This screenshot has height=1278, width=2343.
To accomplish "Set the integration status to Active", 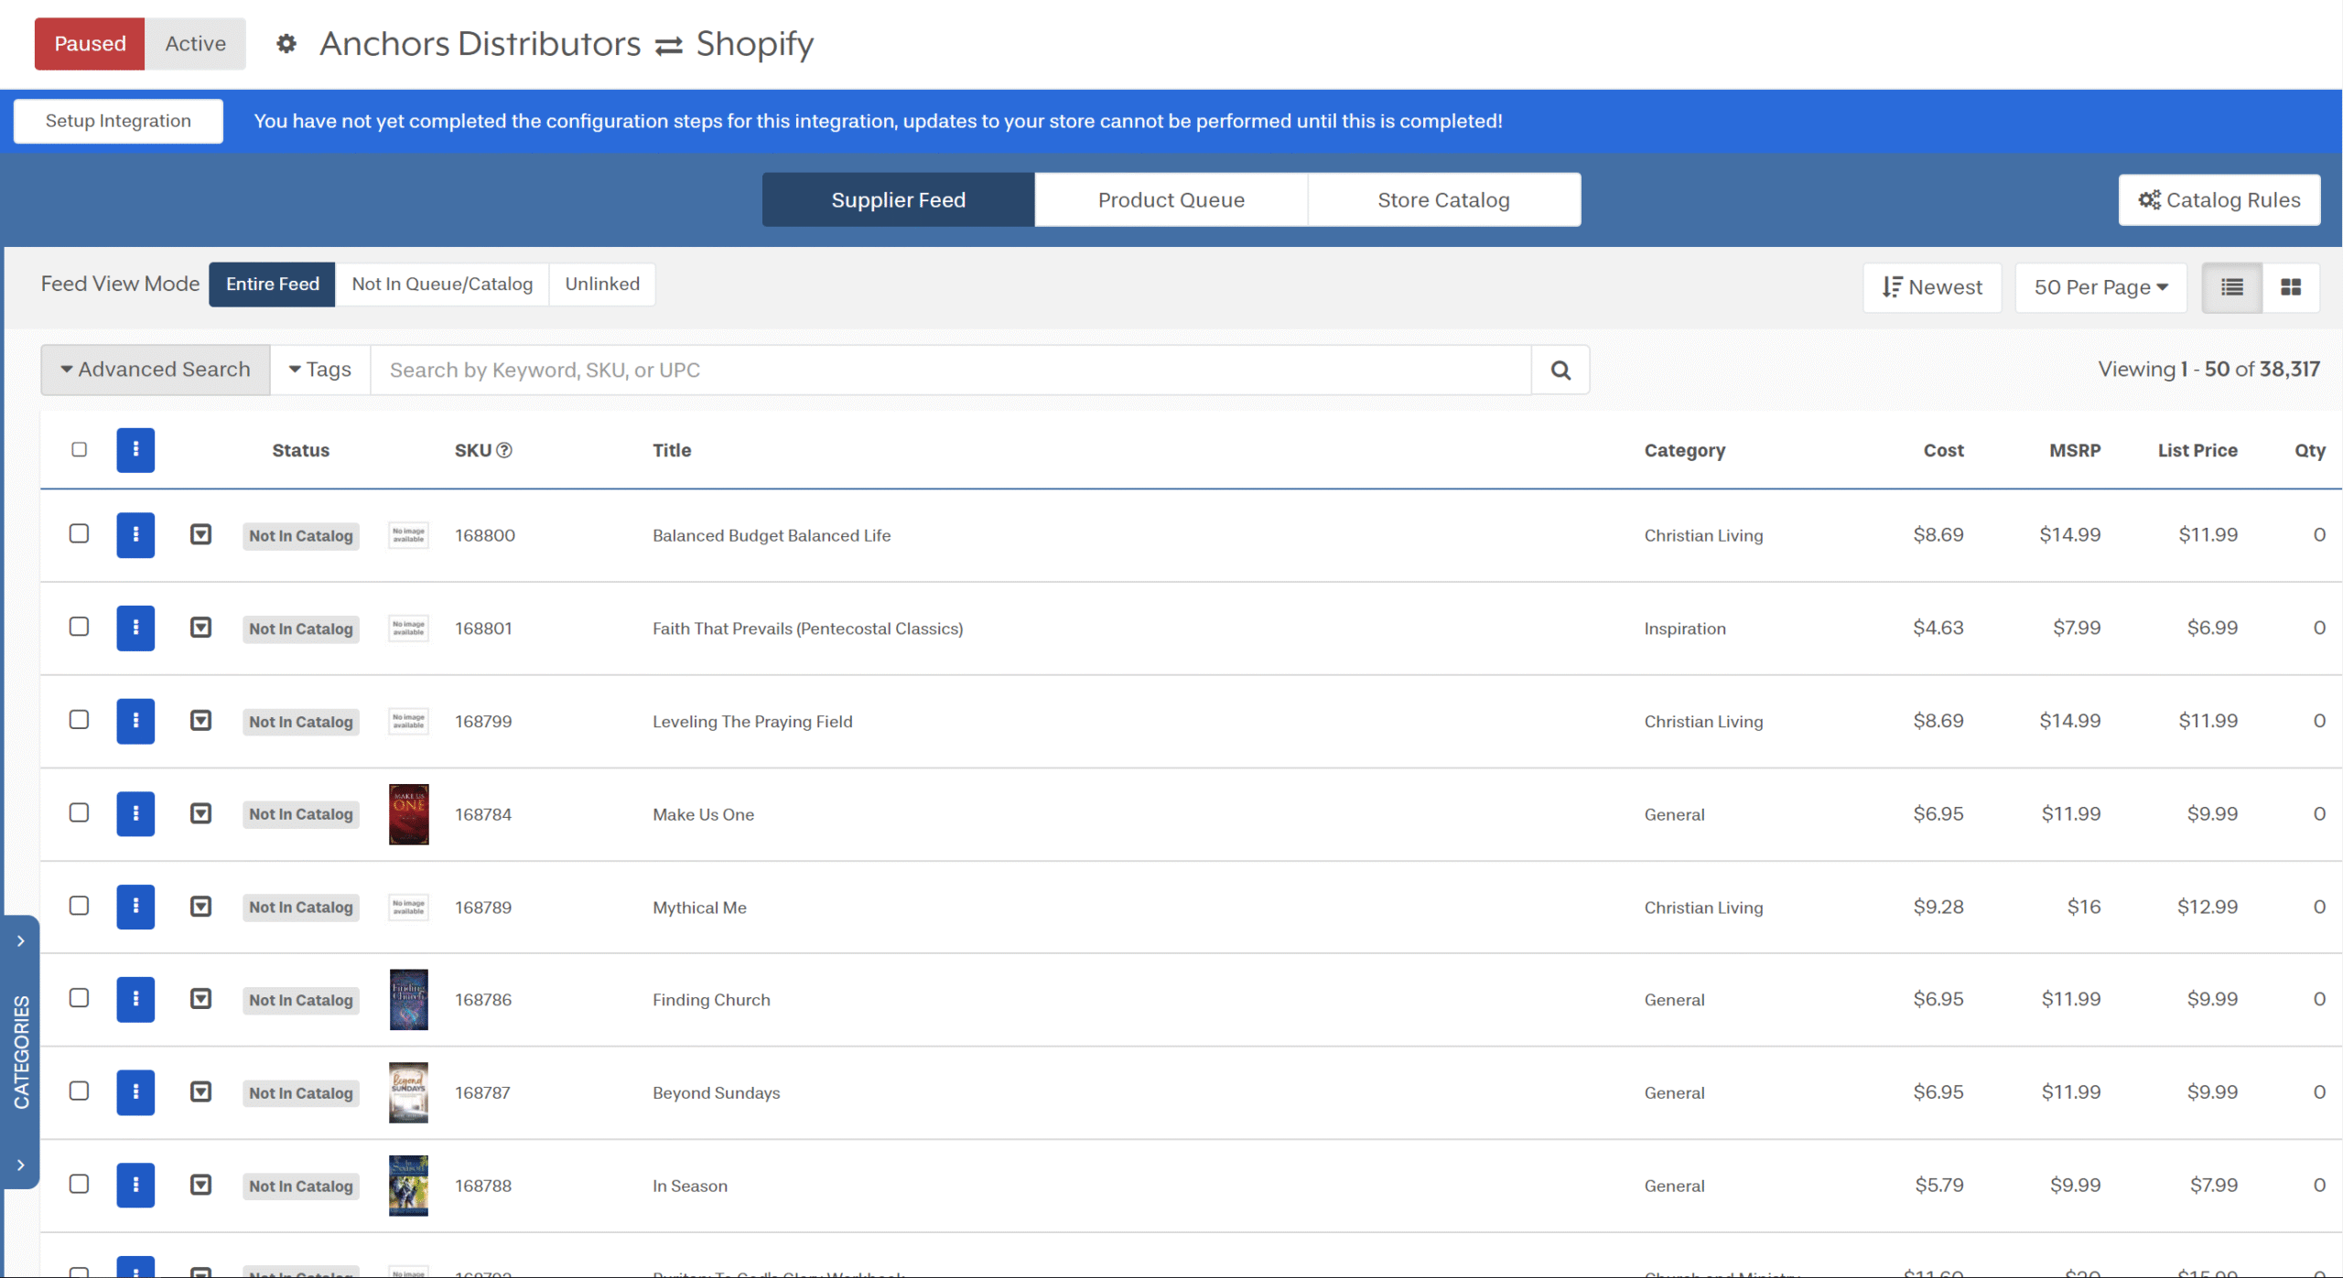I will point(195,43).
